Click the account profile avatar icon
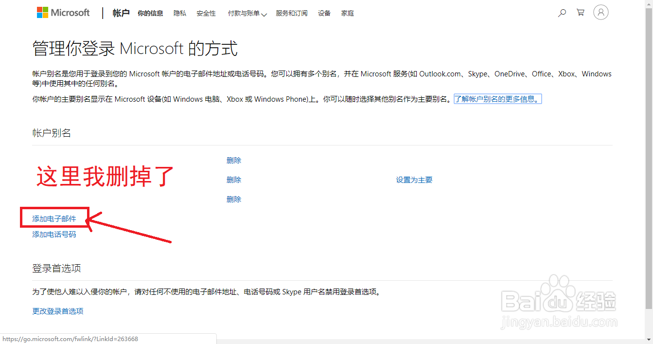 (601, 13)
